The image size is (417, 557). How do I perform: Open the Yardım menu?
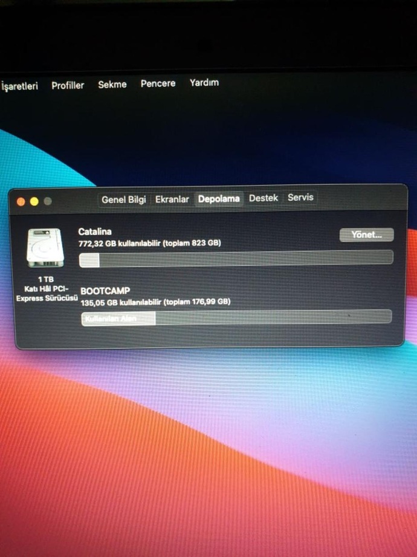coord(204,83)
